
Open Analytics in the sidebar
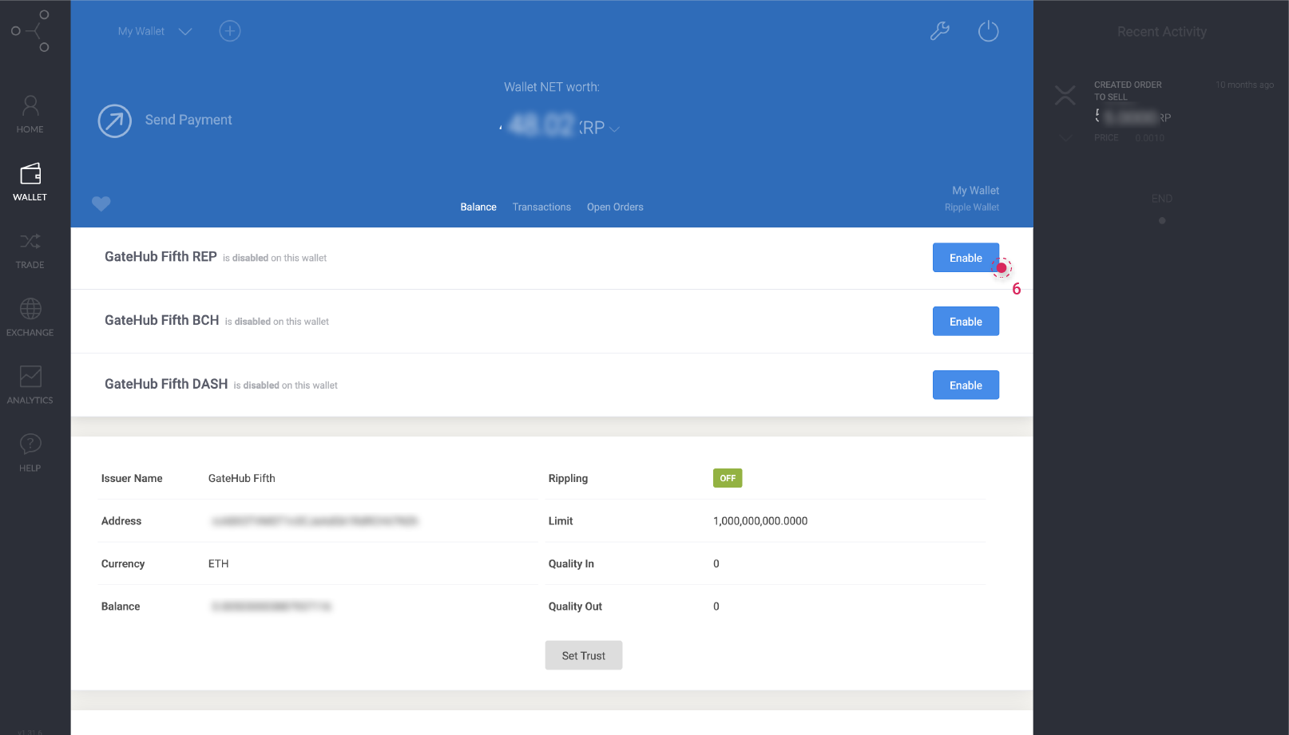(30, 385)
